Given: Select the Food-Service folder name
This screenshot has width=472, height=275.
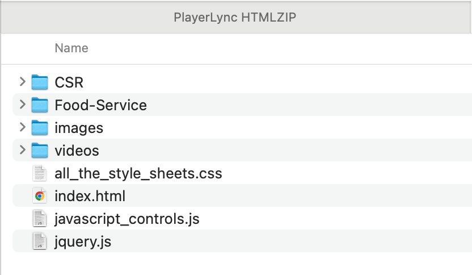Looking at the screenshot, I should [x=101, y=105].
